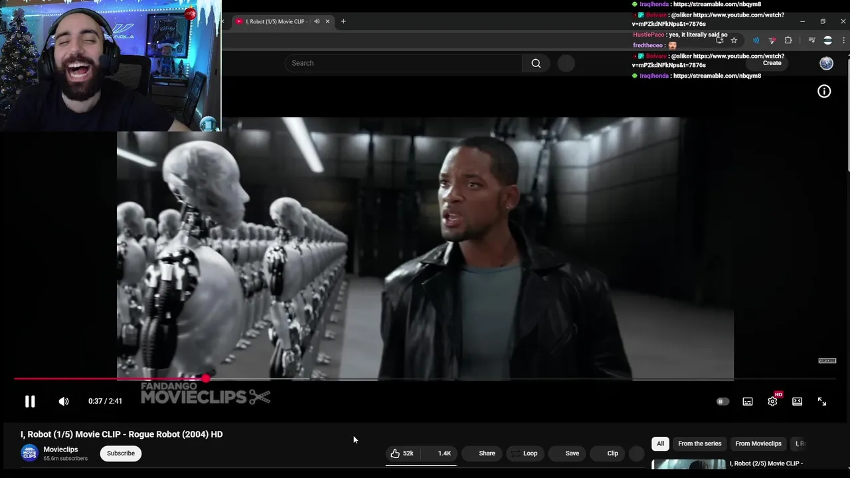Image resolution: width=850 pixels, height=478 pixels.
Task: Open the Movieclips channel name link
Action: [x=60, y=449]
